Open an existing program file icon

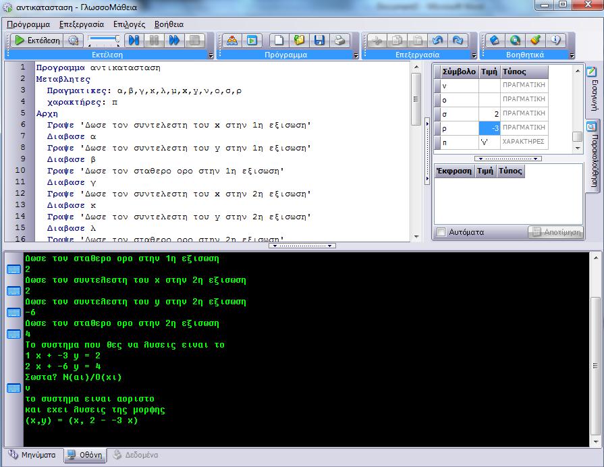click(300, 40)
